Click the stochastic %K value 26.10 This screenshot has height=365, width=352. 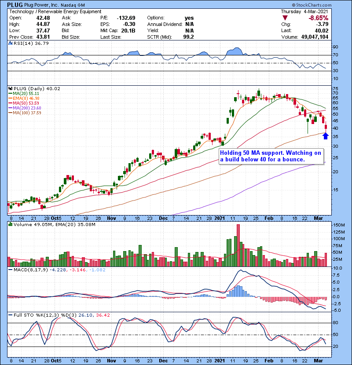85,315
